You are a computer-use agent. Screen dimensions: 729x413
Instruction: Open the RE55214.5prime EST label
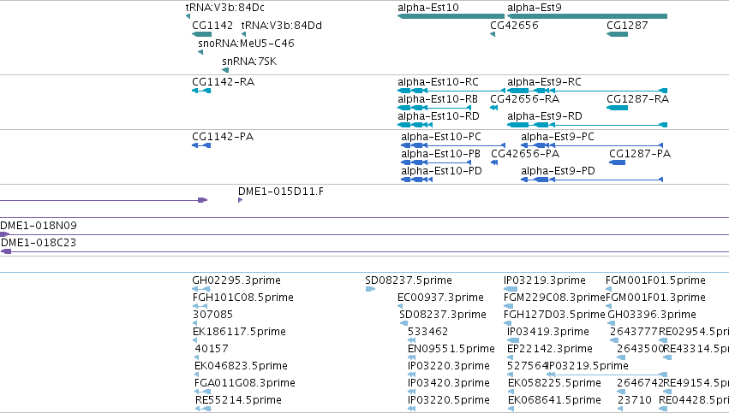(x=238, y=400)
